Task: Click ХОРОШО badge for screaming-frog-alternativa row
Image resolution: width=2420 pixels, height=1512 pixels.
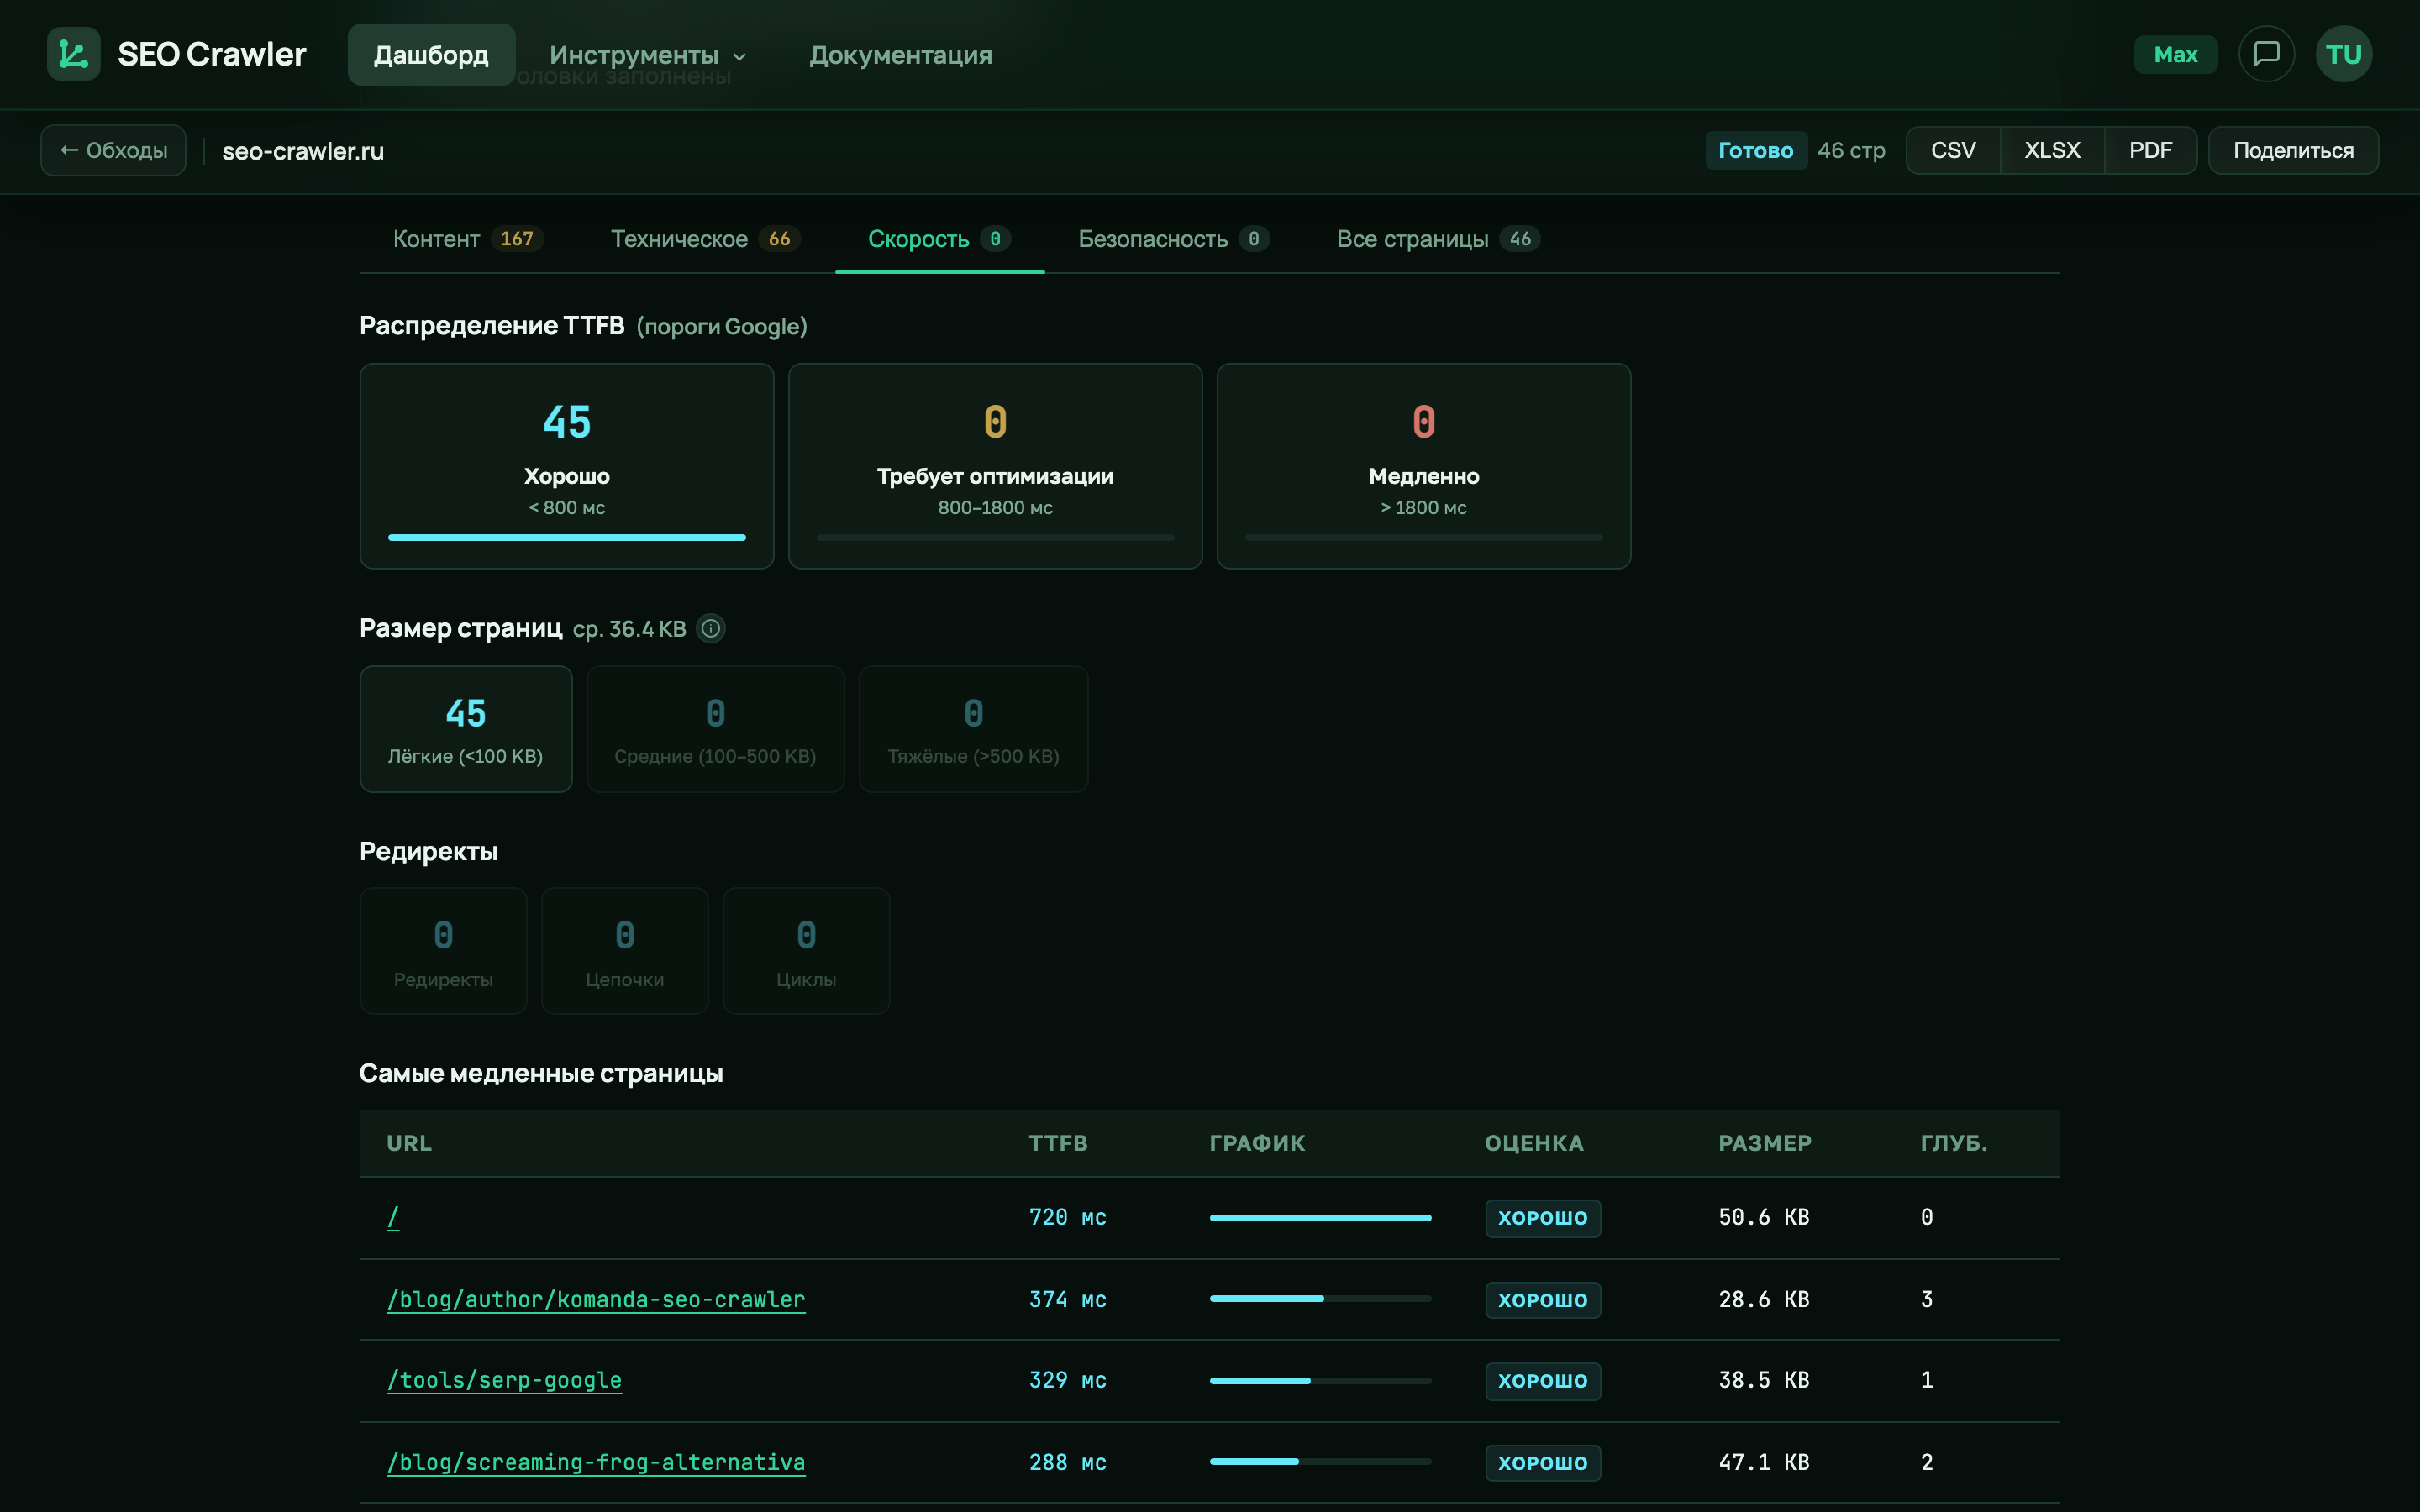Action: pos(1543,1463)
